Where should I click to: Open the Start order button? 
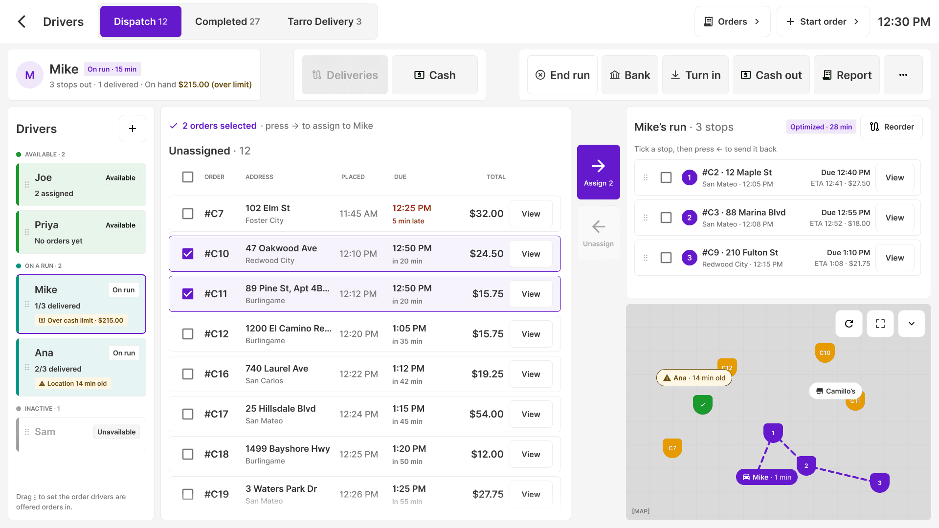(823, 22)
